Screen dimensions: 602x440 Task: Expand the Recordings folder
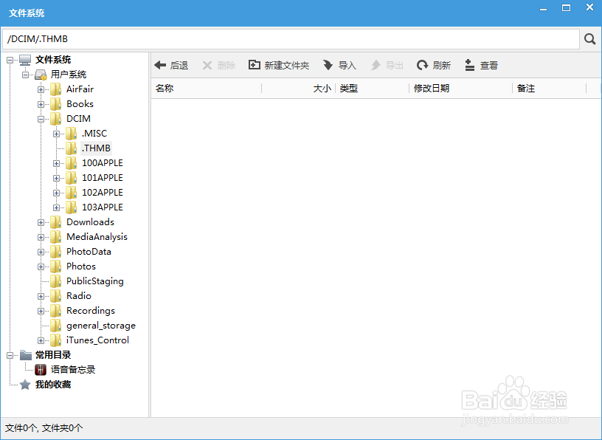tap(41, 311)
